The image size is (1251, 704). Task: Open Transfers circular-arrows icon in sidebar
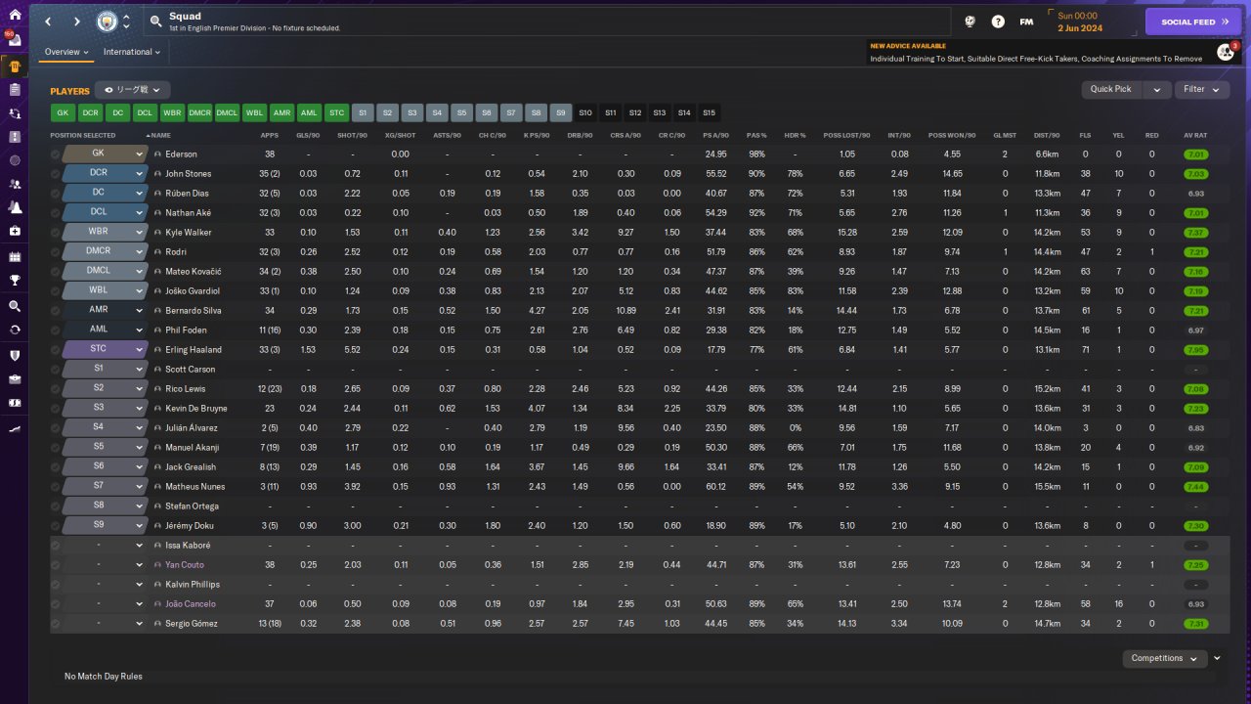coord(15,330)
